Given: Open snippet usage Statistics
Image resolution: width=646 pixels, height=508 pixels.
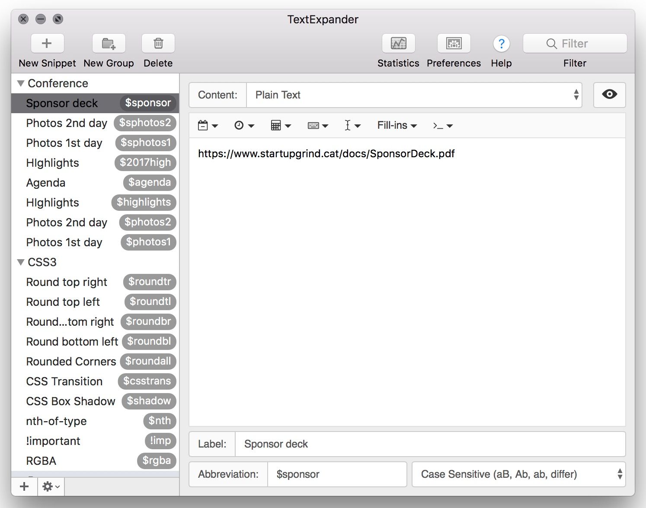Looking at the screenshot, I should pyautogui.click(x=398, y=43).
